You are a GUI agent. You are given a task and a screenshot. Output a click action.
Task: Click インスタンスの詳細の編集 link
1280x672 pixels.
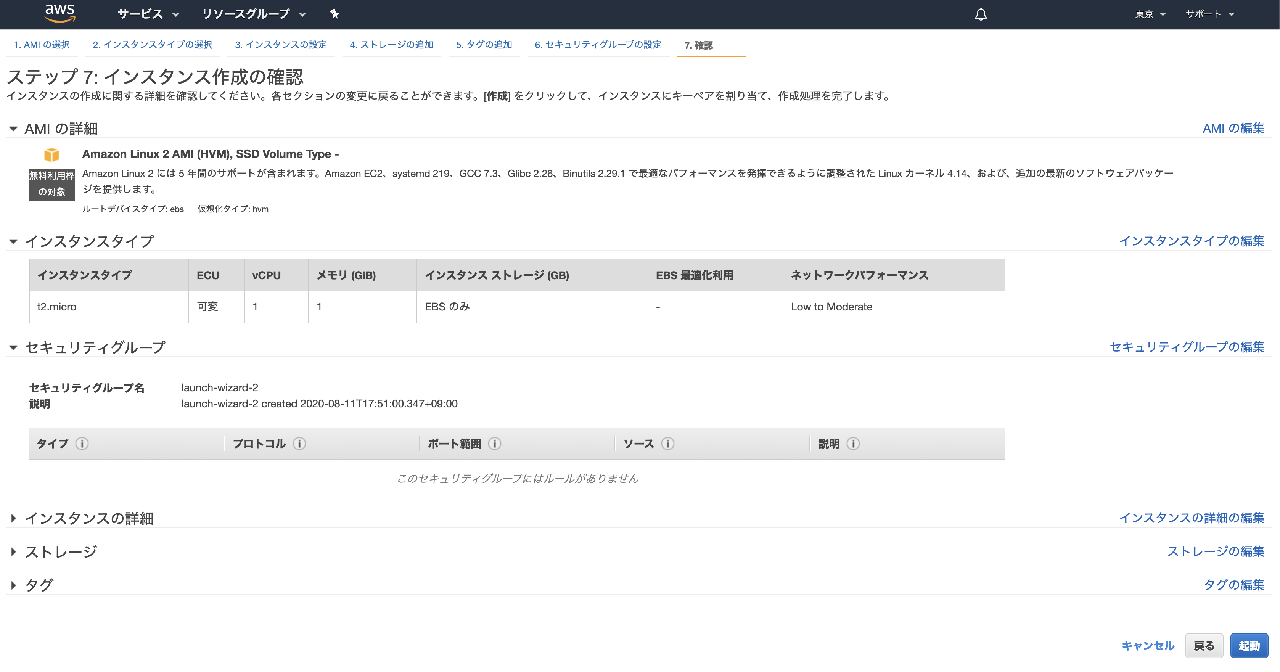pyautogui.click(x=1192, y=518)
